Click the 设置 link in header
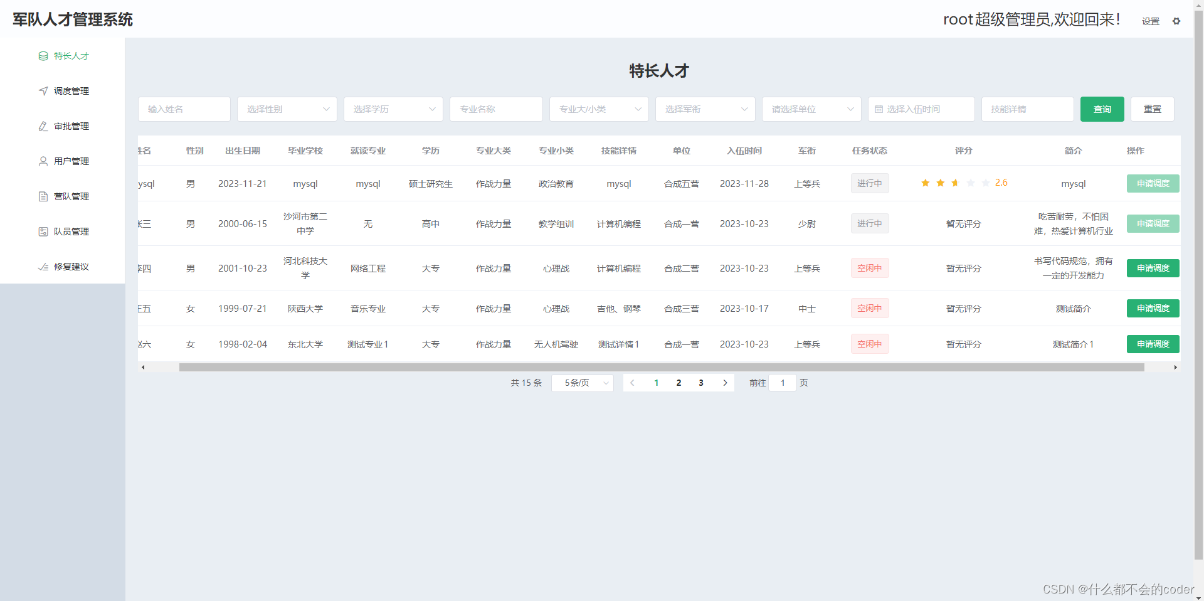This screenshot has height=601, width=1204. pos(1151,21)
